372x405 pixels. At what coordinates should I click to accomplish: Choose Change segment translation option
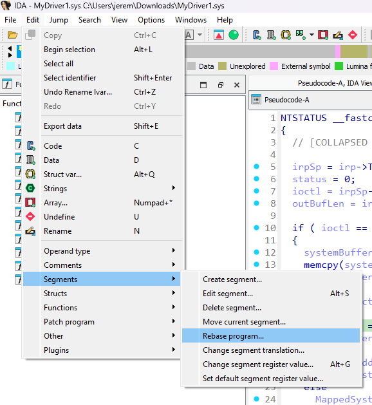coord(271,350)
